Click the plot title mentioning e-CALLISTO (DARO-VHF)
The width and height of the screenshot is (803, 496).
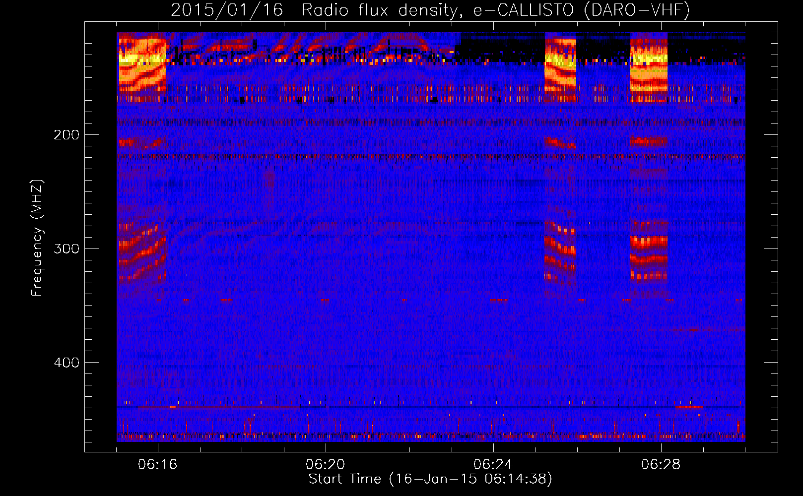click(430, 10)
